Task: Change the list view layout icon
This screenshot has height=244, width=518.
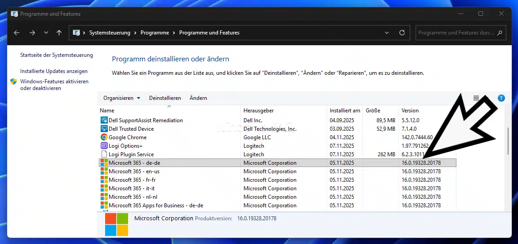Action: [x=476, y=98]
